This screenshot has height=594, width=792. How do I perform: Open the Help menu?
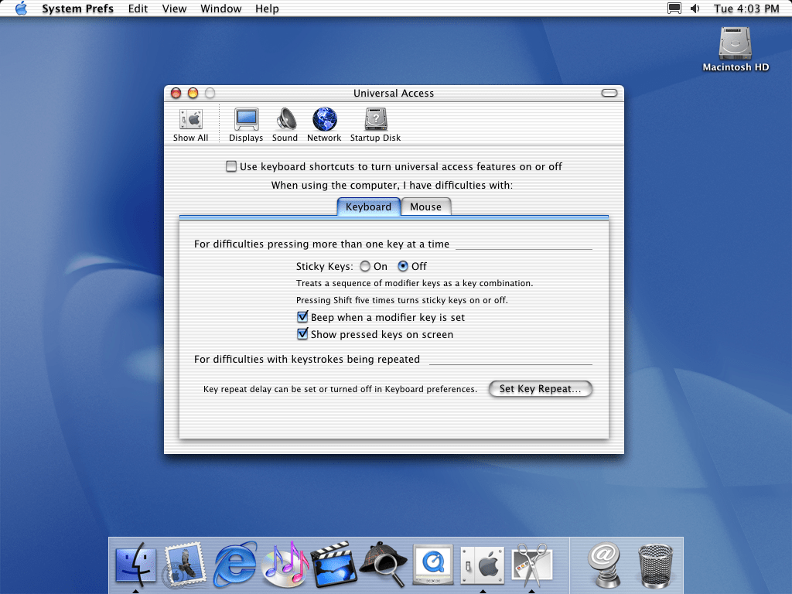point(267,9)
